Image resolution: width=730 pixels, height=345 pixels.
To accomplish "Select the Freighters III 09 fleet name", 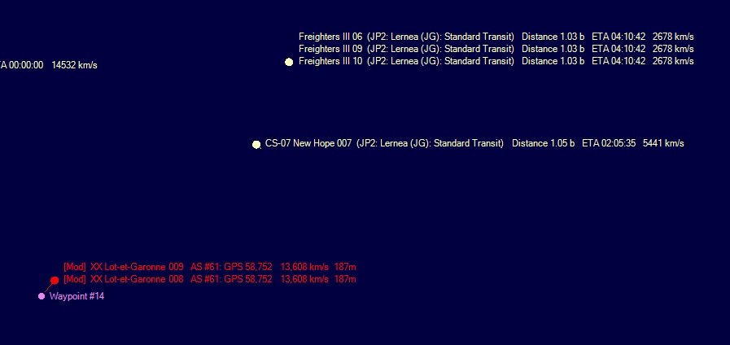I will coord(330,49).
